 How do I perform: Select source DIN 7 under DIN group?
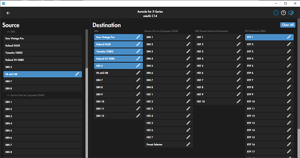[42, 81]
